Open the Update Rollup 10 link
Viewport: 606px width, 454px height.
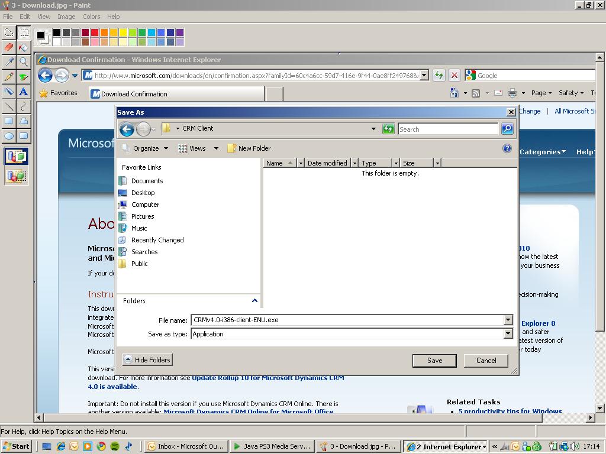click(x=268, y=378)
